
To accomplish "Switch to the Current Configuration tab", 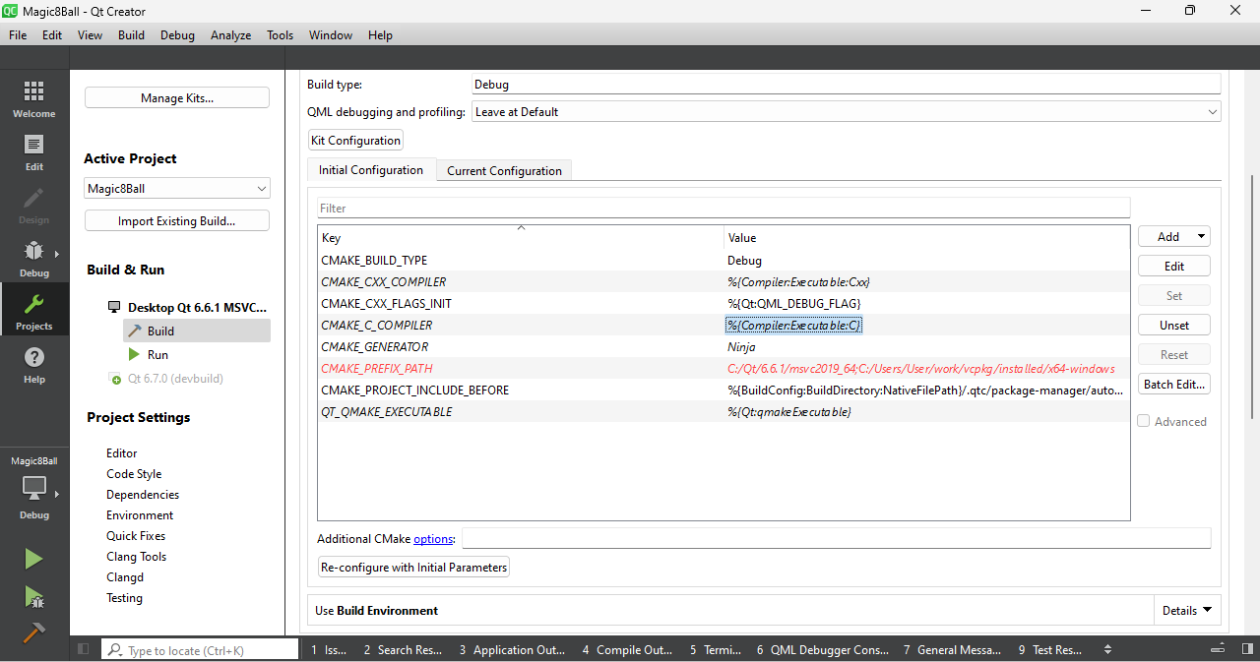I will [503, 170].
